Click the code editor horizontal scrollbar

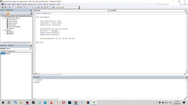[x=50, y=74]
